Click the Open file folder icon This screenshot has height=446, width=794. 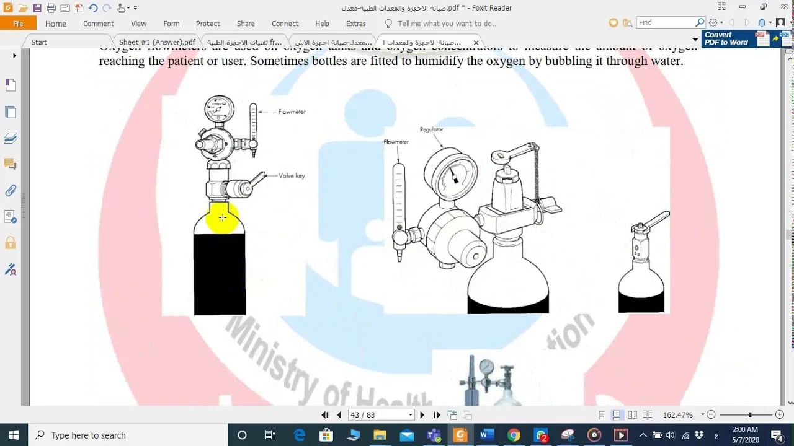[x=23, y=8]
